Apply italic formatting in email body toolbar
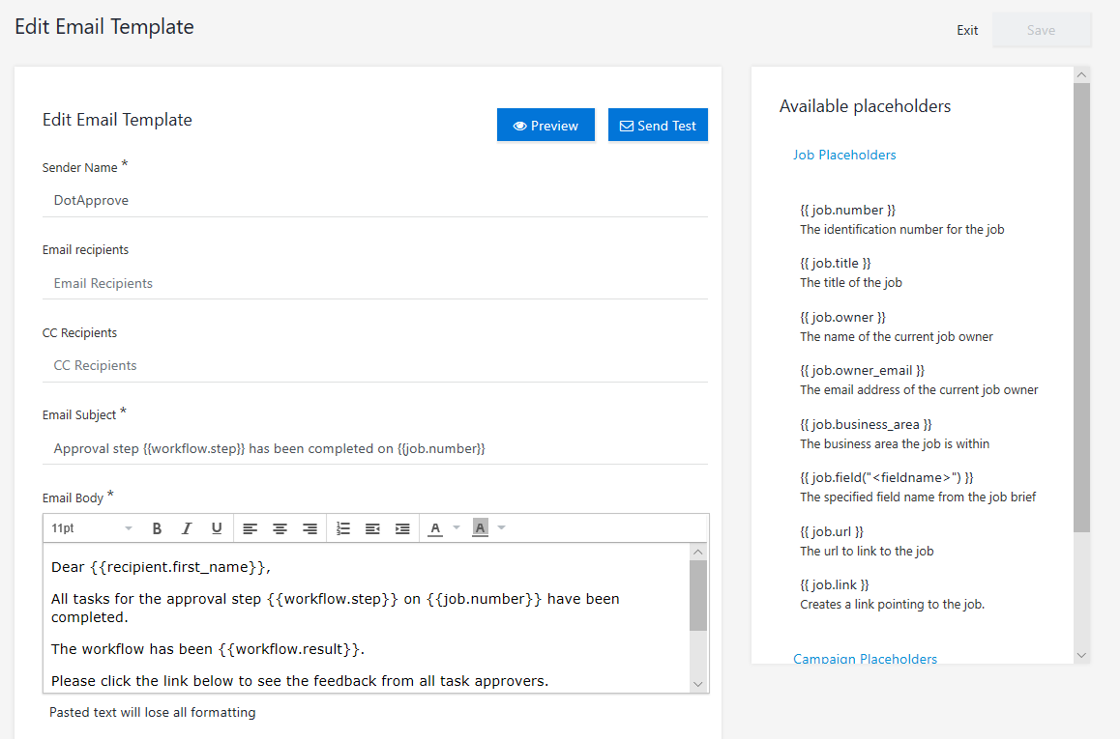Screen dimensions: 1120x739 (x=187, y=528)
